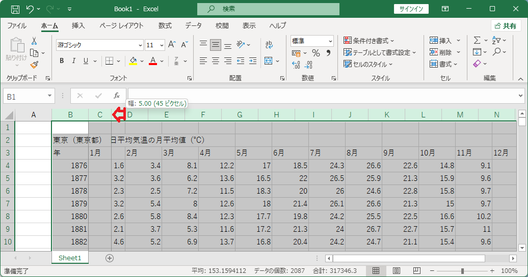528x277 pixels.
Task: Open the borders dropdown arrow
Action: (x=119, y=61)
